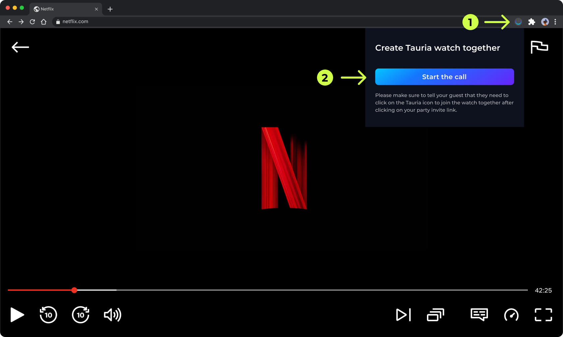Seek to the middle of progress bar

pos(268,290)
